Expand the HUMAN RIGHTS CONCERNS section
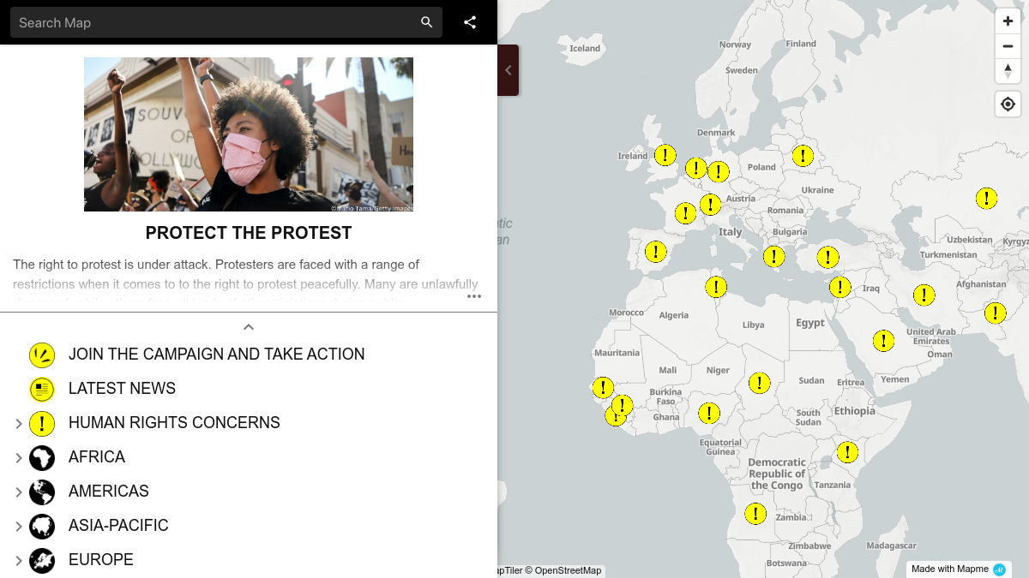The width and height of the screenshot is (1029, 578). click(18, 423)
